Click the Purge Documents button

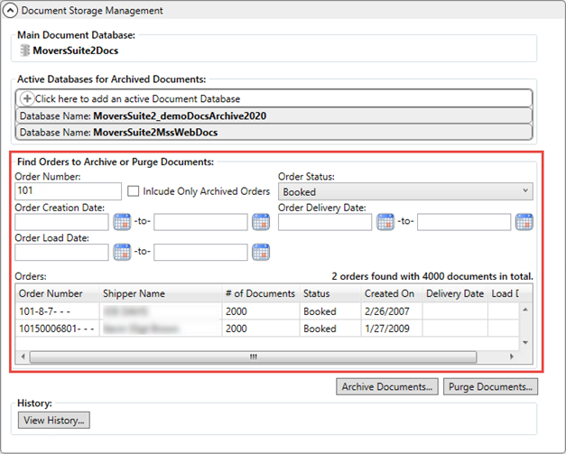pyautogui.click(x=492, y=386)
